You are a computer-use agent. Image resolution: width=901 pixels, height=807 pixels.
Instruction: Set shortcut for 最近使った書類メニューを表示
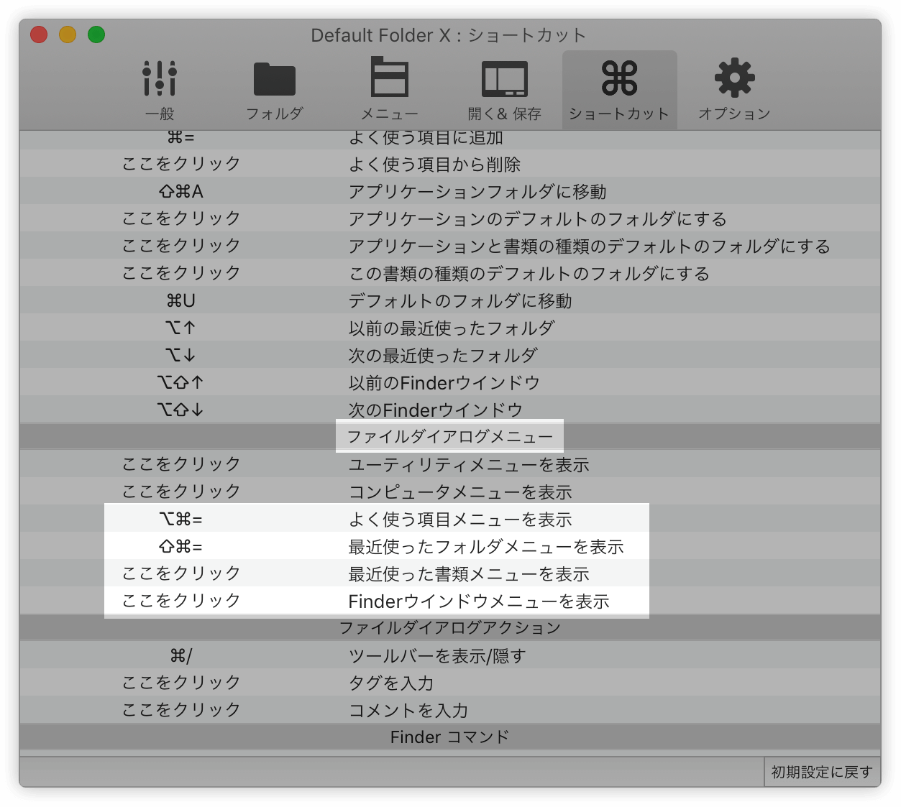pos(181,573)
